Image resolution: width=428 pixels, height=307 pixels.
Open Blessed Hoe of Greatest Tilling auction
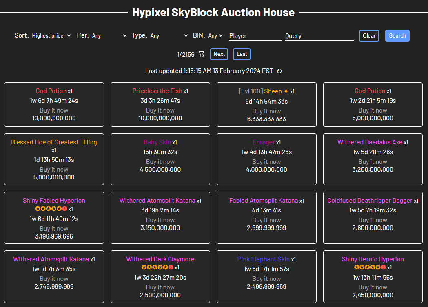coord(54,159)
